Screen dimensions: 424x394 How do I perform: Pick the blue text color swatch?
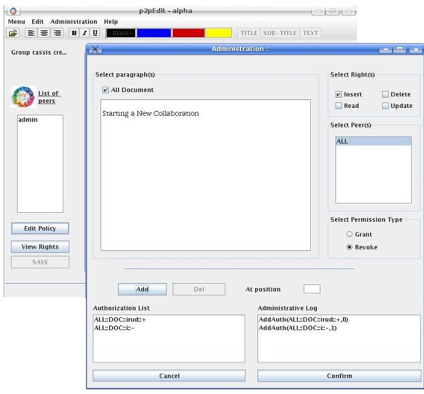[x=153, y=33]
